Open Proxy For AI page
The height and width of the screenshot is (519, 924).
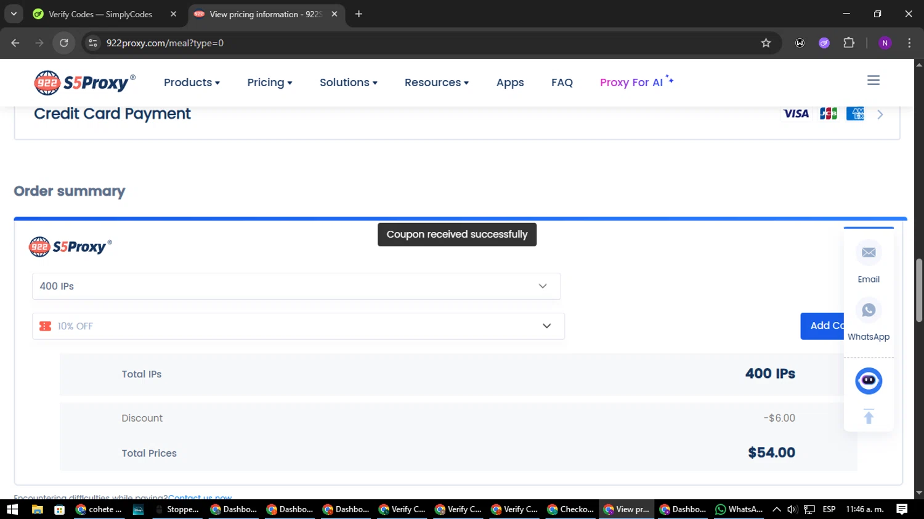[636, 82]
